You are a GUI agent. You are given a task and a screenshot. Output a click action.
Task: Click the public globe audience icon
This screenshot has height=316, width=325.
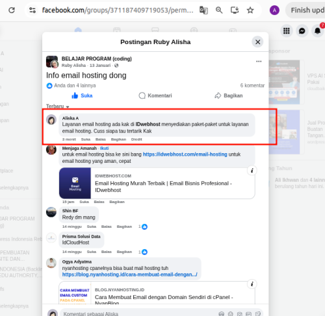(x=116, y=66)
